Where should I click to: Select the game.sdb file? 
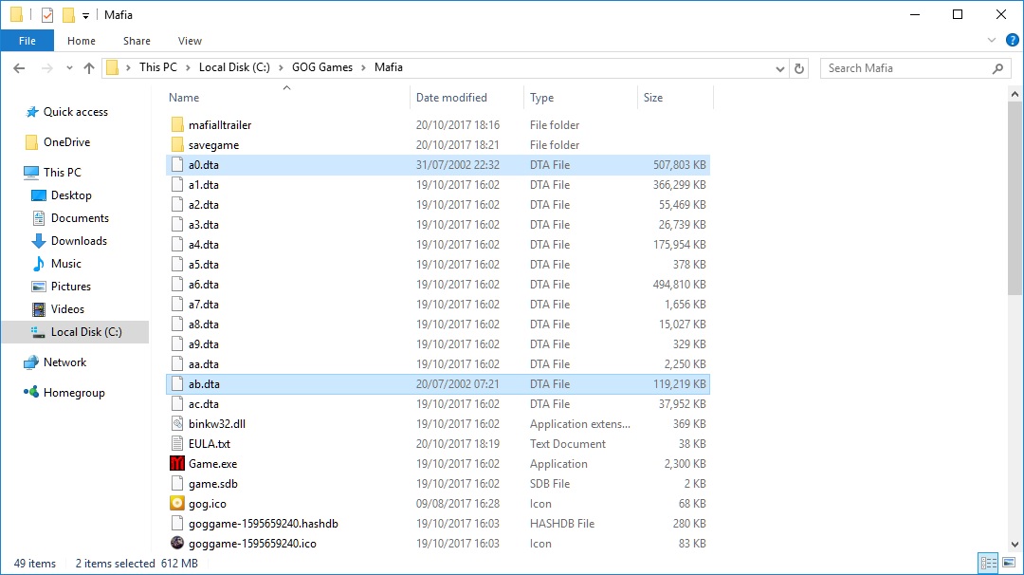tap(437, 484)
